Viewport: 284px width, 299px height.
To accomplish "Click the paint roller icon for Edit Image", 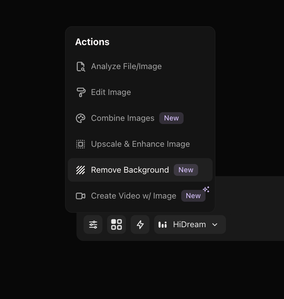I will tap(81, 92).
